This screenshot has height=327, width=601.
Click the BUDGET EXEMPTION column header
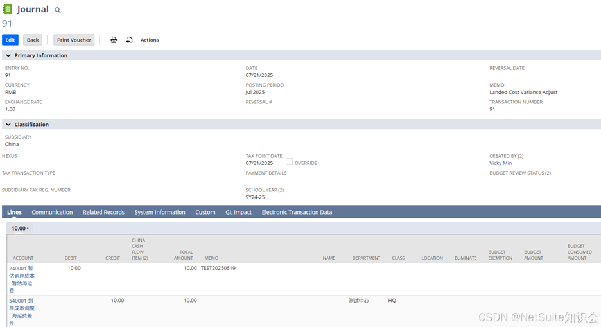500,255
